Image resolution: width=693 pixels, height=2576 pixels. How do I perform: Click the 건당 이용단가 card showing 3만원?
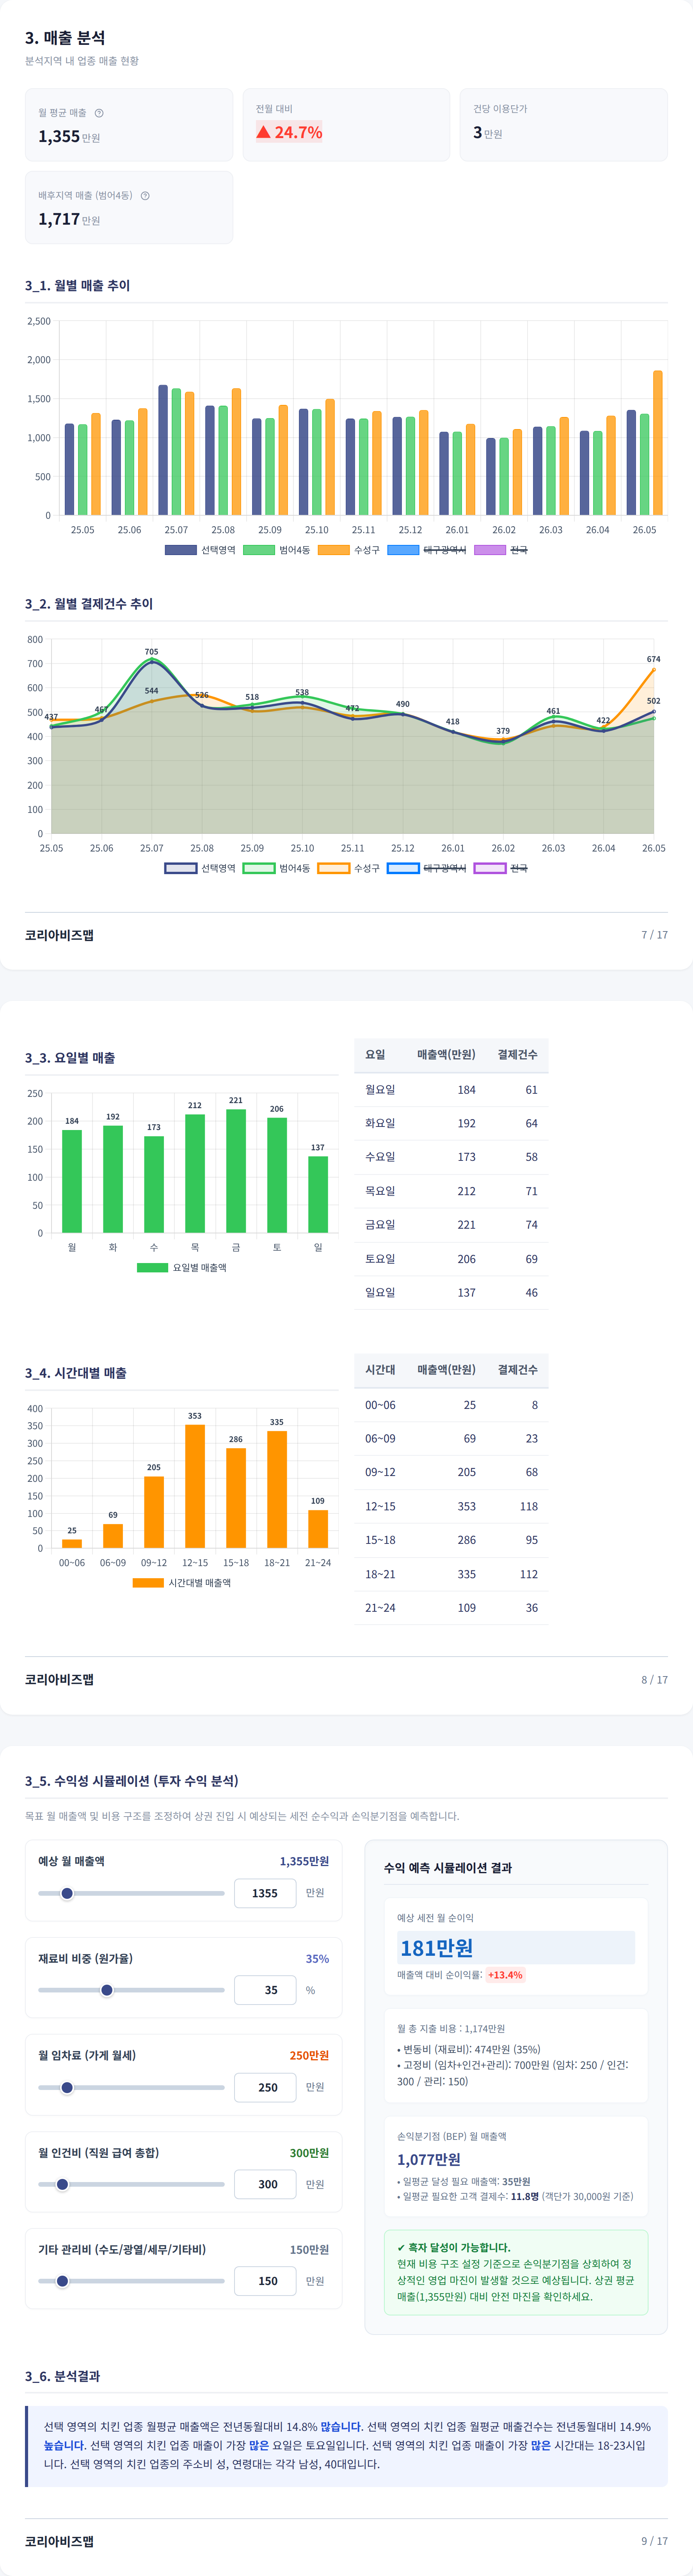click(x=564, y=124)
